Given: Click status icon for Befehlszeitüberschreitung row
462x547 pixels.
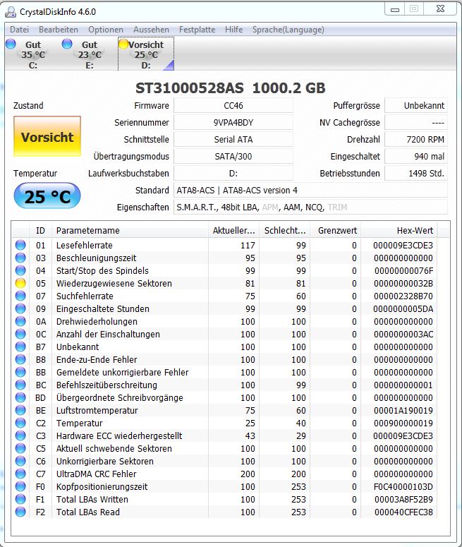Looking at the screenshot, I should pos(20,385).
